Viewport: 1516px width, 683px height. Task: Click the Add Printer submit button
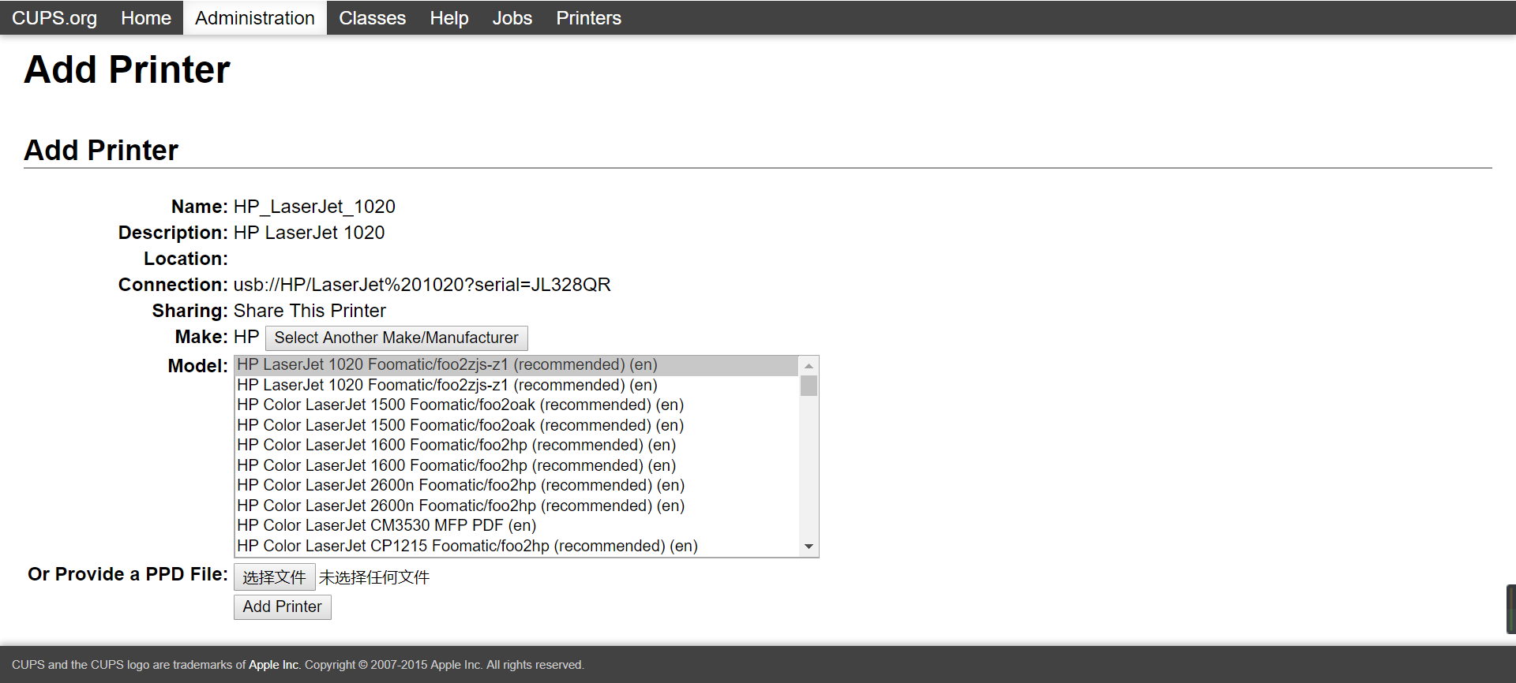pos(282,606)
